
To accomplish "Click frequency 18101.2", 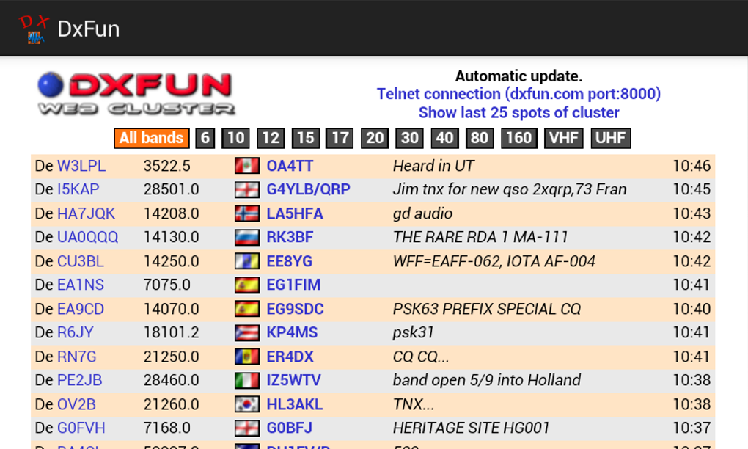I will [x=172, y=332].
